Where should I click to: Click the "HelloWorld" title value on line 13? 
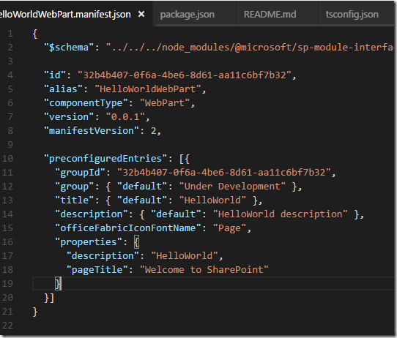coord(213,200)
